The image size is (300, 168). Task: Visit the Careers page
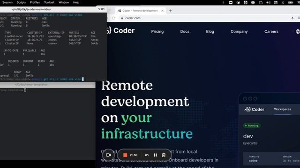(x=271, y=32)
